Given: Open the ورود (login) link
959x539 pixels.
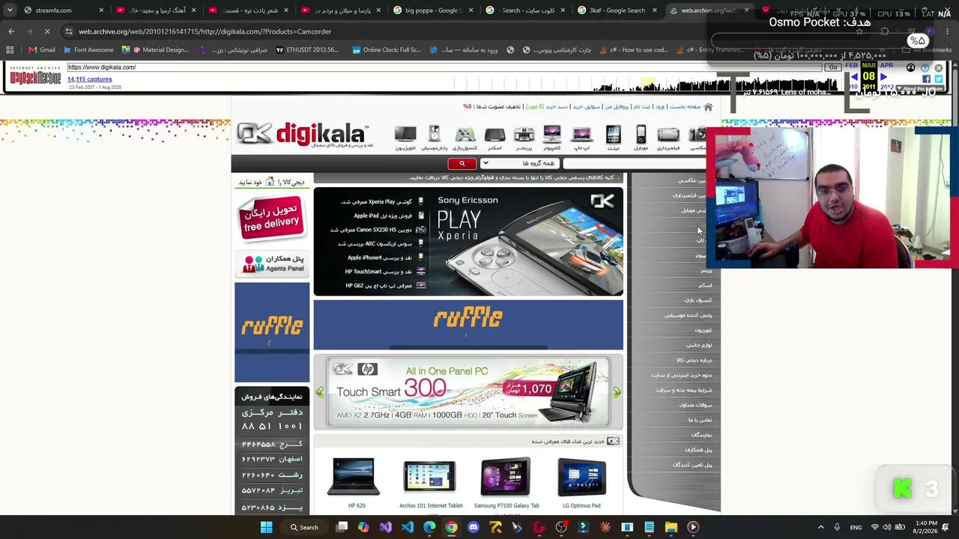Looking at the screenshot, I should coord(660,107).
